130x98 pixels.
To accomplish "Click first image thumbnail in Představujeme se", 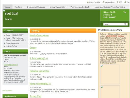I will tap(110, 74).
